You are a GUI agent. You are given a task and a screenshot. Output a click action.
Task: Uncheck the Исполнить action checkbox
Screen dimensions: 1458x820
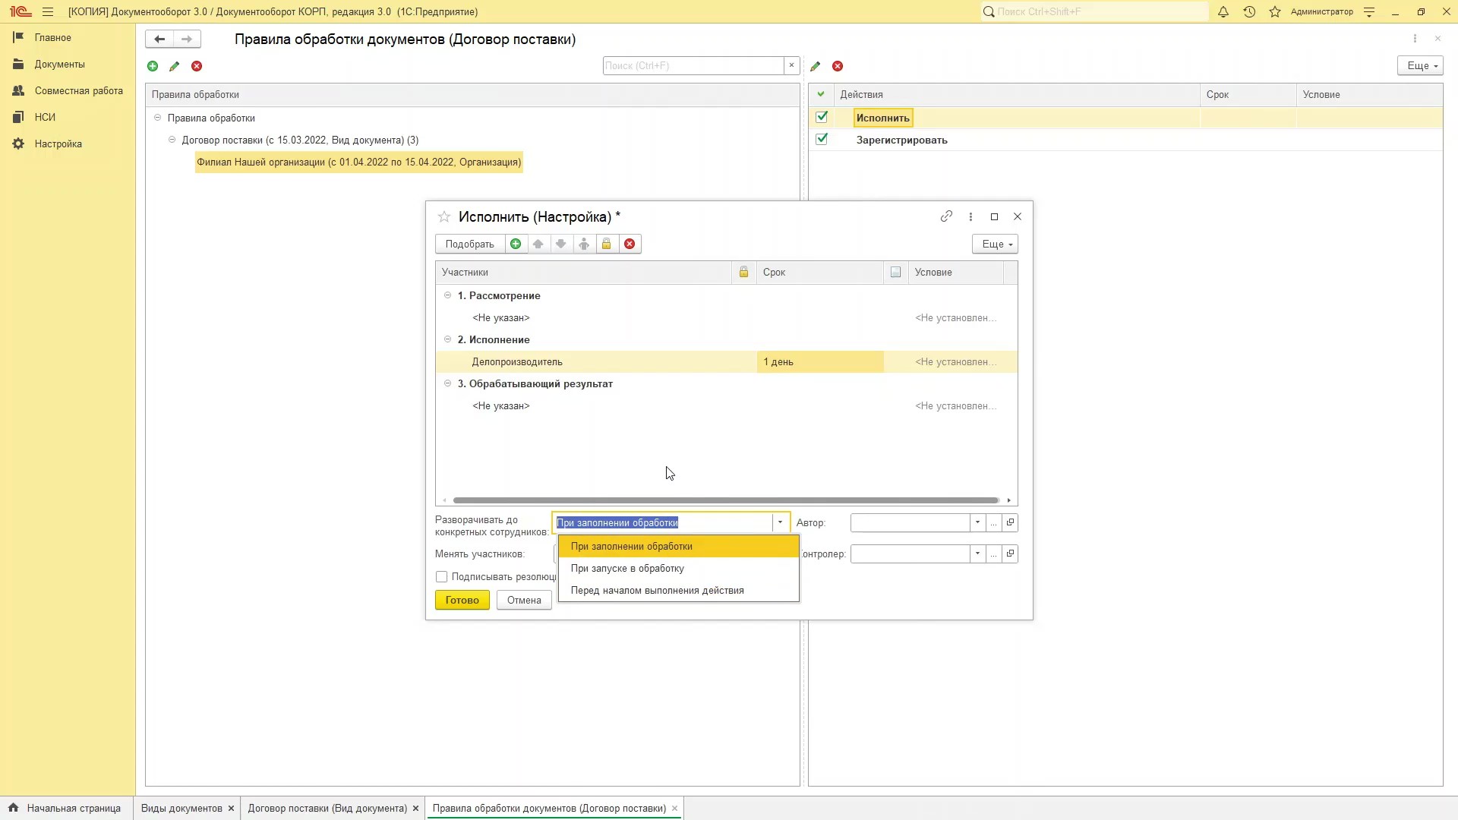click(x=822, y=117)
